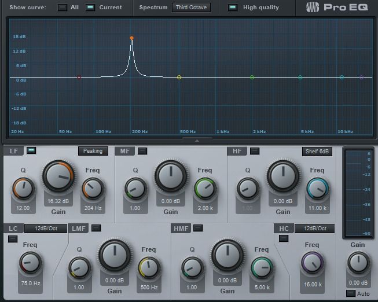Viewport: 378px width, 302px height.
Task: Click the HF Gain knob
Action: pyautogui.click(x=283, y=176)
